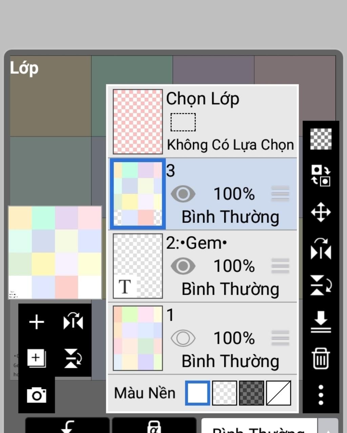
Task: Select the Chọn Lớp selection layer row
Action: point(203,121)
